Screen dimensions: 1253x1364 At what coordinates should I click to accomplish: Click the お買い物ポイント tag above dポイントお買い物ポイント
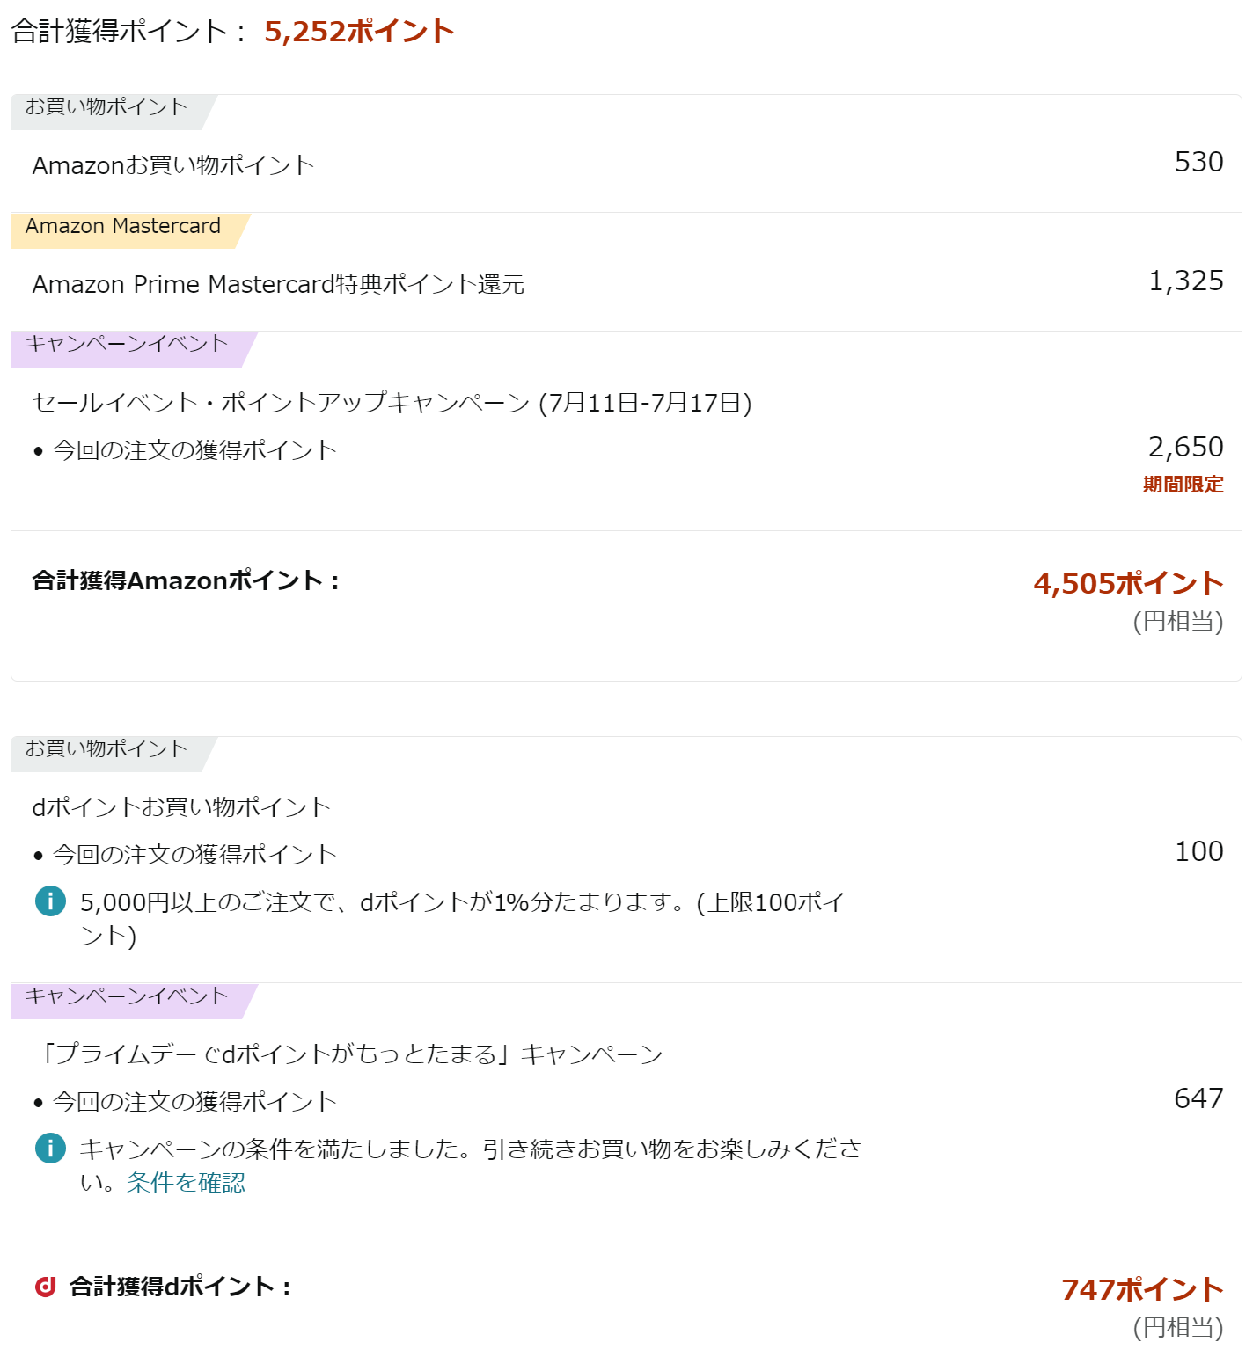tap(106, 749)
